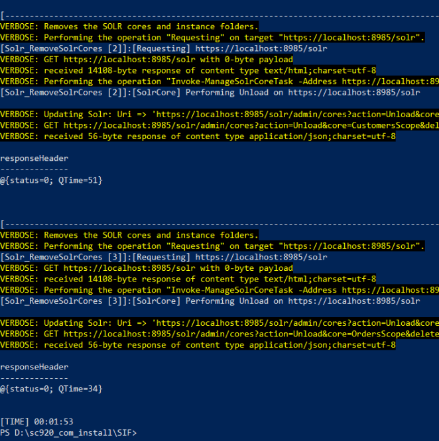Click the GET line unloading OrdersScope core

click(x=219, y=334)
